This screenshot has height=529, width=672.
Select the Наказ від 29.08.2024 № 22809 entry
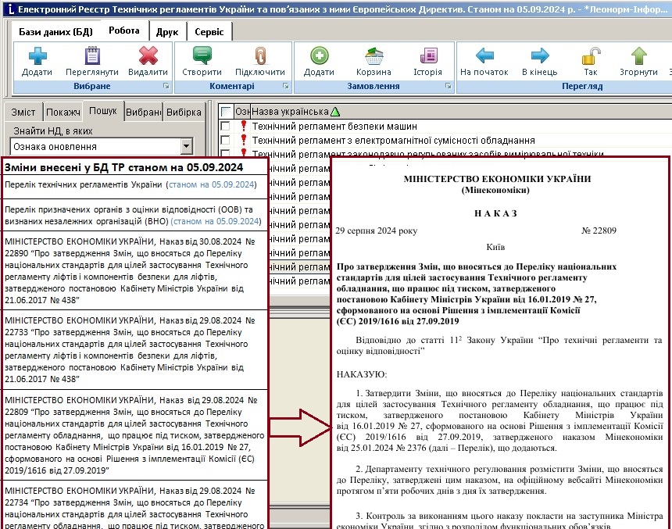tap(134, 435)
